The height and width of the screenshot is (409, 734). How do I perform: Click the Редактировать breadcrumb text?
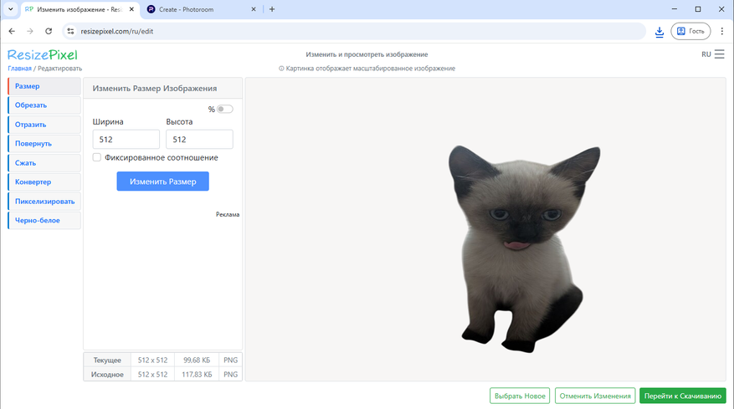(x=60, y=69)
